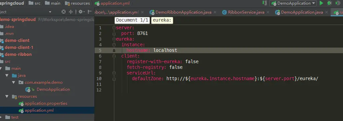Expand the test folder arrow
The width and height of the screenshot is (343, 121).
(x=1, y=117)
